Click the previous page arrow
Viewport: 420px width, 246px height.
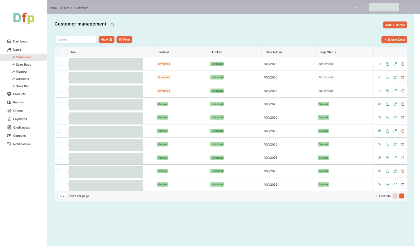[395, 196]
